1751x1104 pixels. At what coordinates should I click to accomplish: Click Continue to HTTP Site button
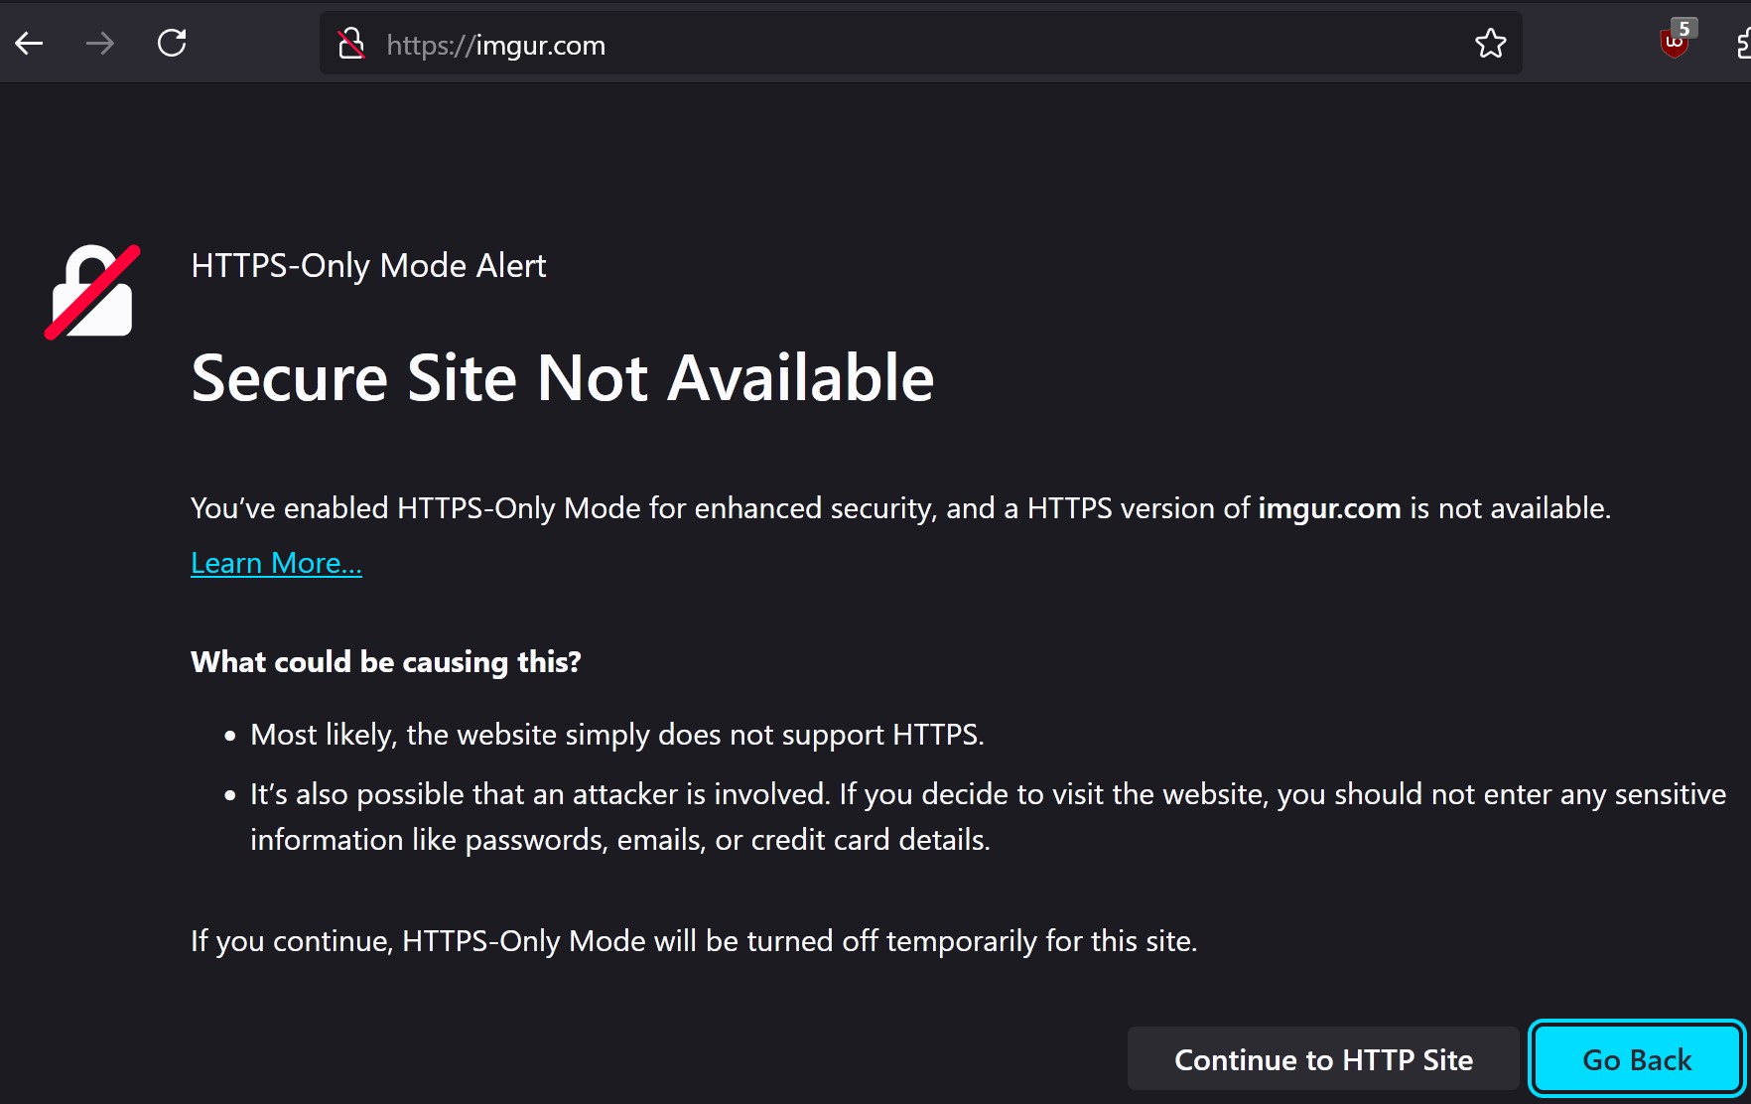tap(1323, 1059)
